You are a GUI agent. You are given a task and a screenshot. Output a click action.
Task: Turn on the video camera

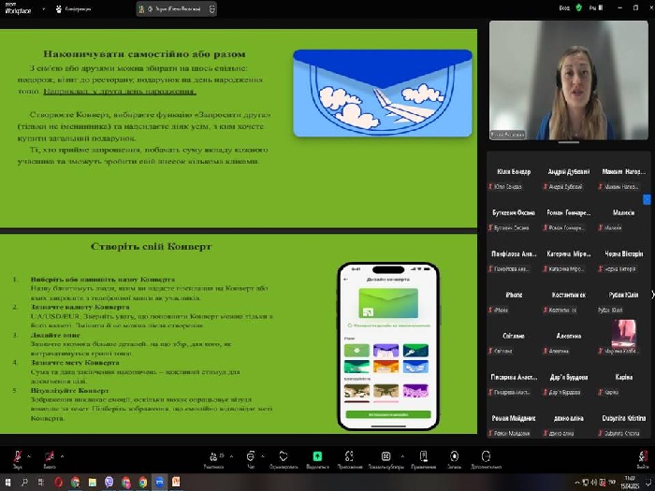click(x=50, y=455)
